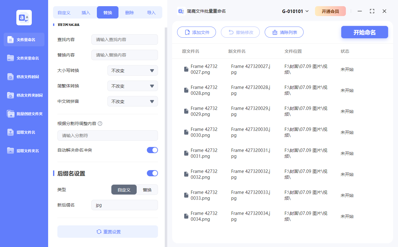Switch to the 自定义 tab
This screenshot has width=398, height=247.
point(64,13)
